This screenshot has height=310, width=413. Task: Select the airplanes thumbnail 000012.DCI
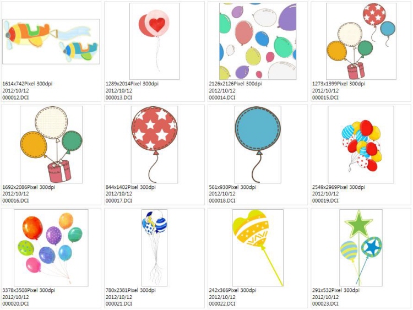click(51, 41)
